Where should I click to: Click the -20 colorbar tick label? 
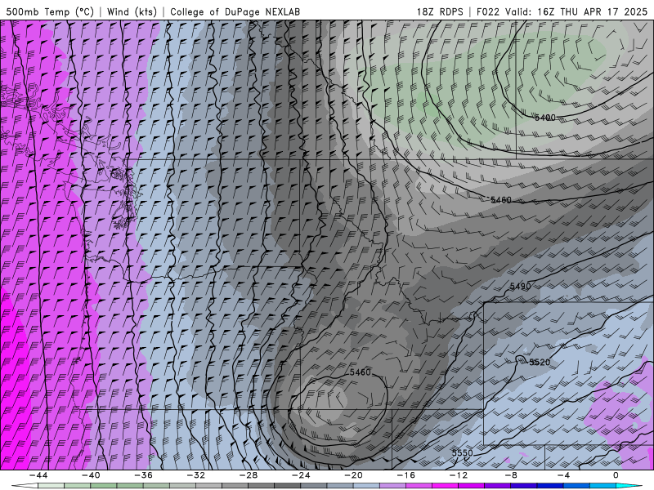tap(353, 475)
